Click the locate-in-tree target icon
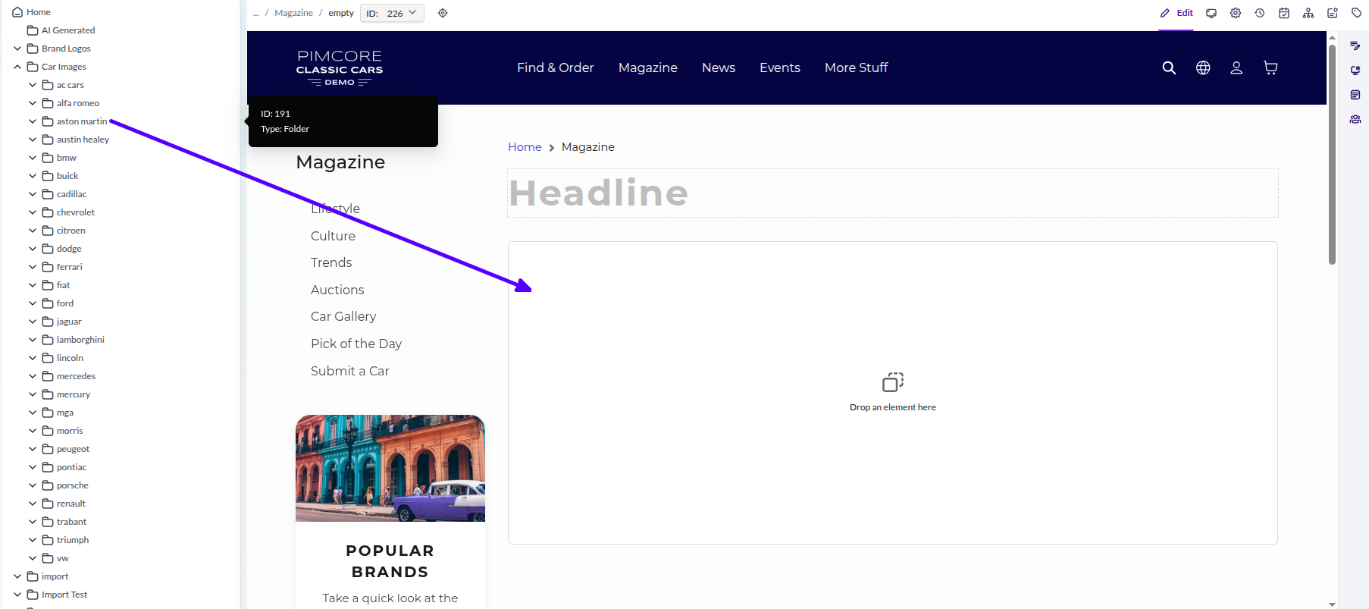This screenshot has width=1369, height=609. click(x=443, y=13)
